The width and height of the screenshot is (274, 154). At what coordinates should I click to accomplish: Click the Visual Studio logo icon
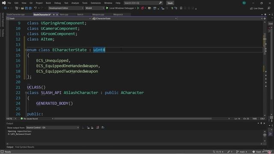tap(4, 3)
